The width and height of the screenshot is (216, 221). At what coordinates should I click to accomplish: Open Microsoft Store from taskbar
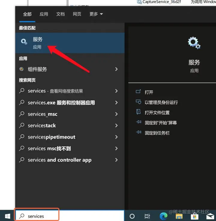pyautogui.click(x=195, y=216)
